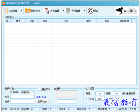The width and height of the screenshot is (140, 112).
Task: Click the 分钟重新活跃 label
Action: click(x=129, y=94)
